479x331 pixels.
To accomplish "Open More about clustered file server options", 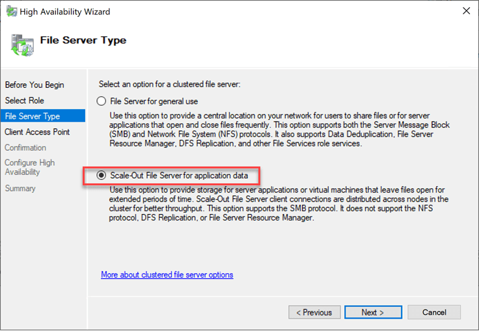I will 167,275.
